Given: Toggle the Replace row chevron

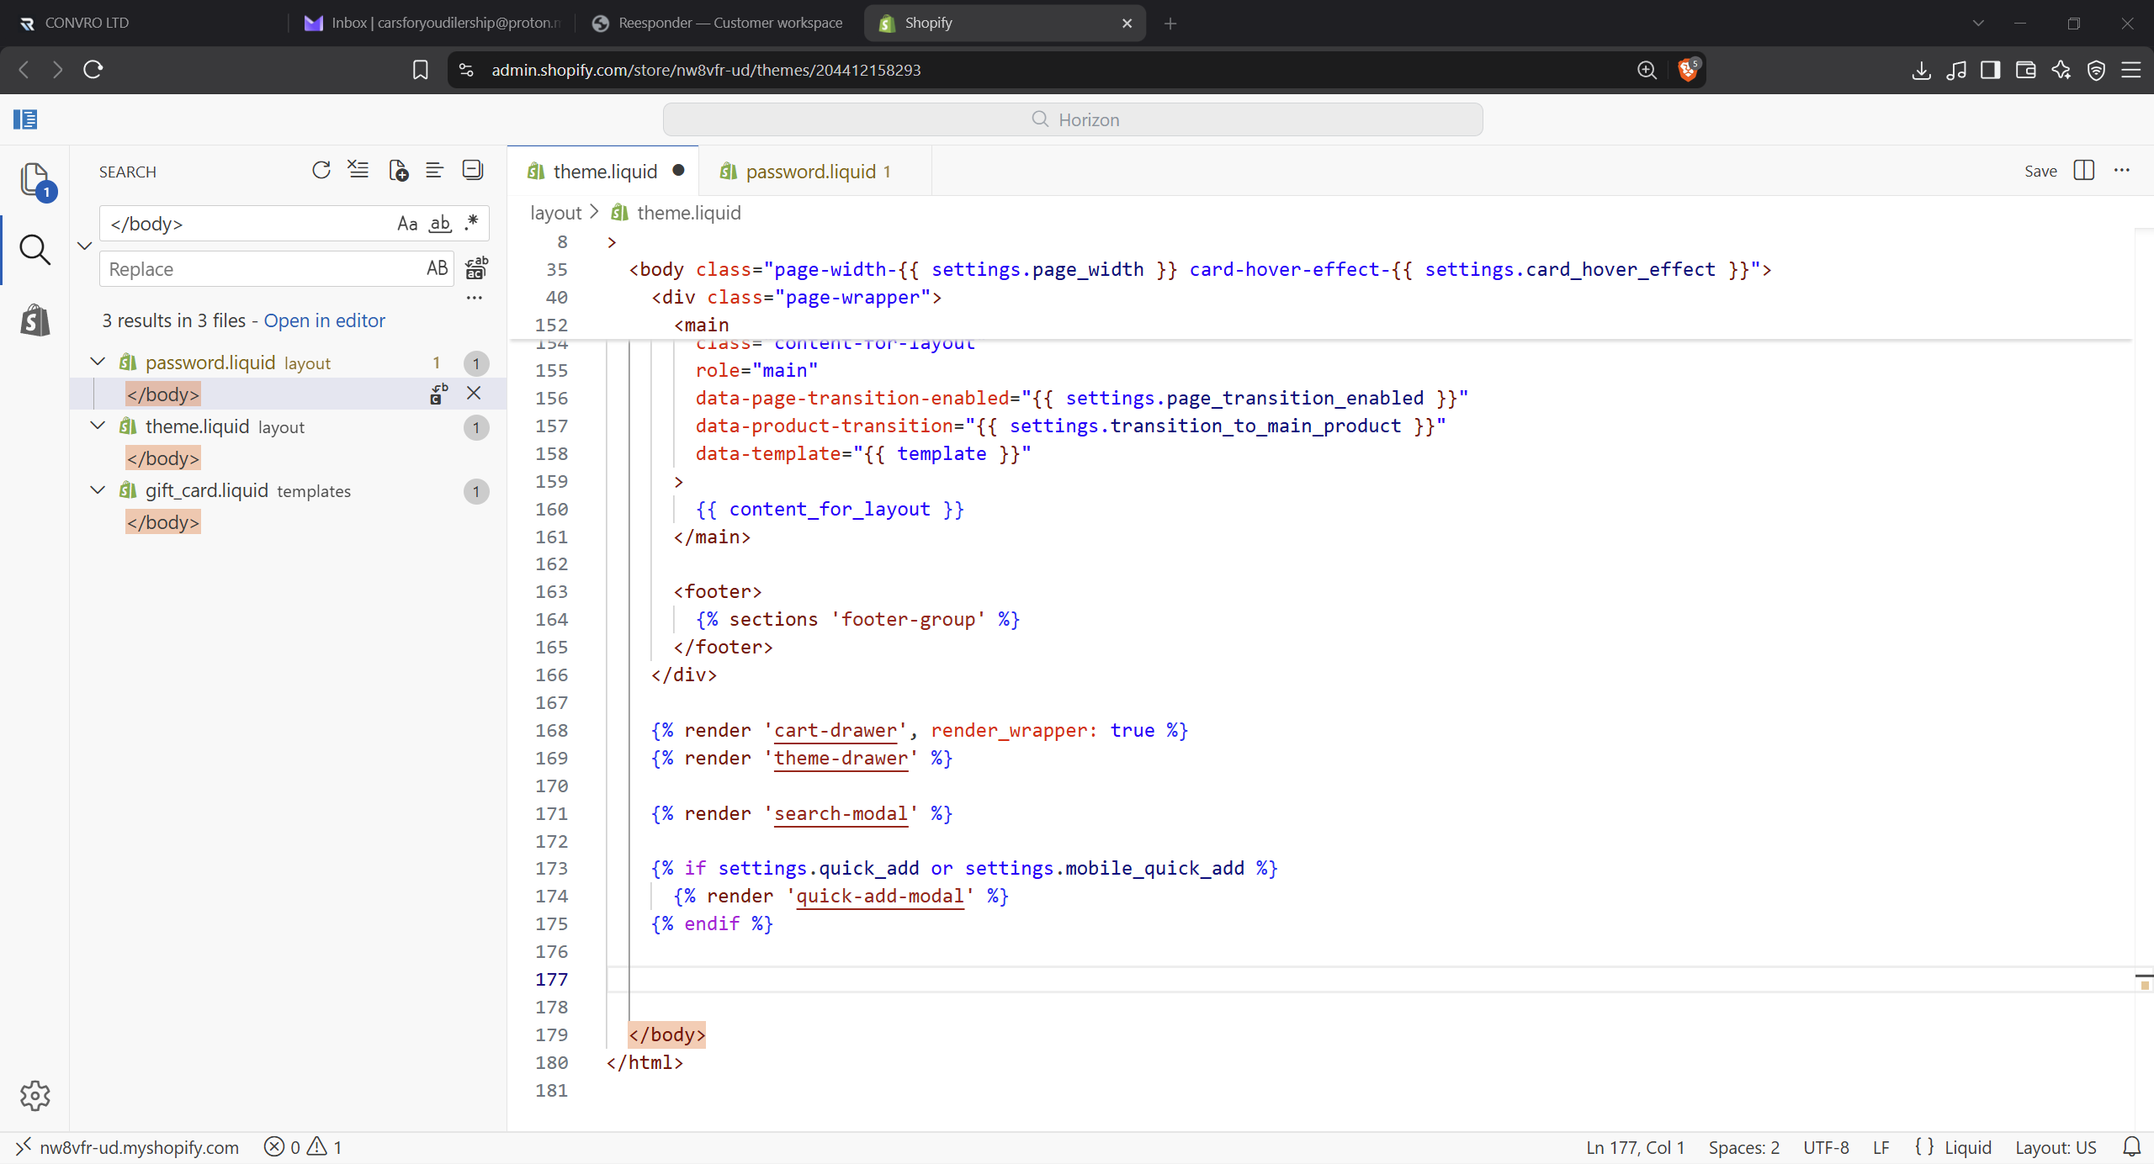Looking at the screenshot, I should (x=84, y=246).
